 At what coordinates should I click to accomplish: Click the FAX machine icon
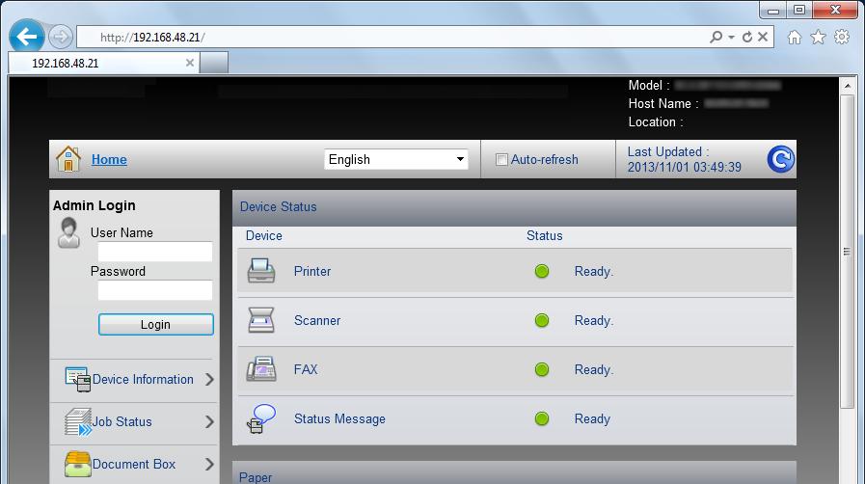[261, 369]
